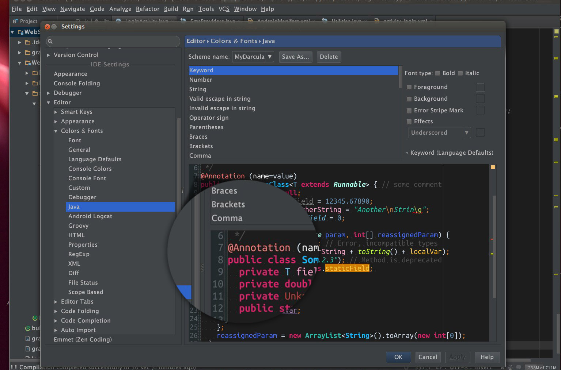Open Emmet (Zen Coding) settings
Image resolution: width=561 pixels, height=370 pixels.
pyautogui.click(x=83, y=340)
